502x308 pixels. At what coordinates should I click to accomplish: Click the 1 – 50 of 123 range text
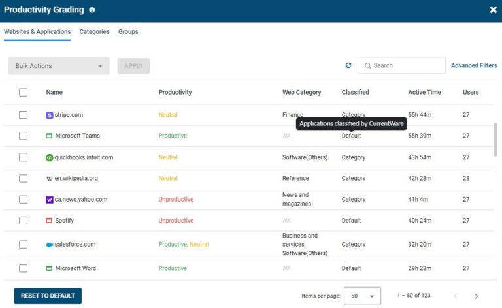(x=414, y=296)
